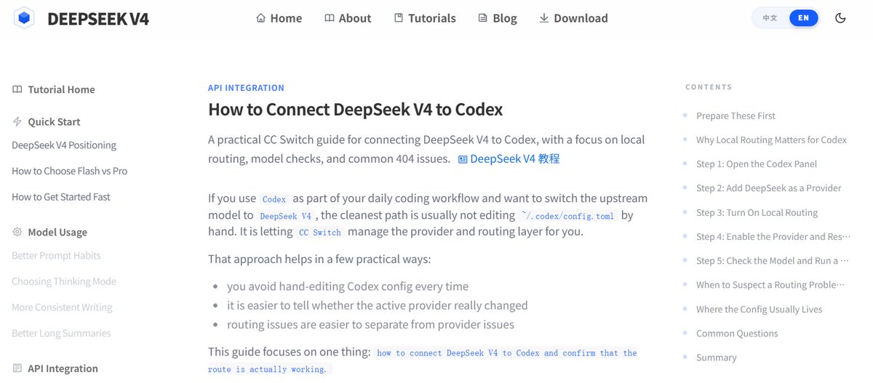Click the Codex inline code tag

click(274, 199)
